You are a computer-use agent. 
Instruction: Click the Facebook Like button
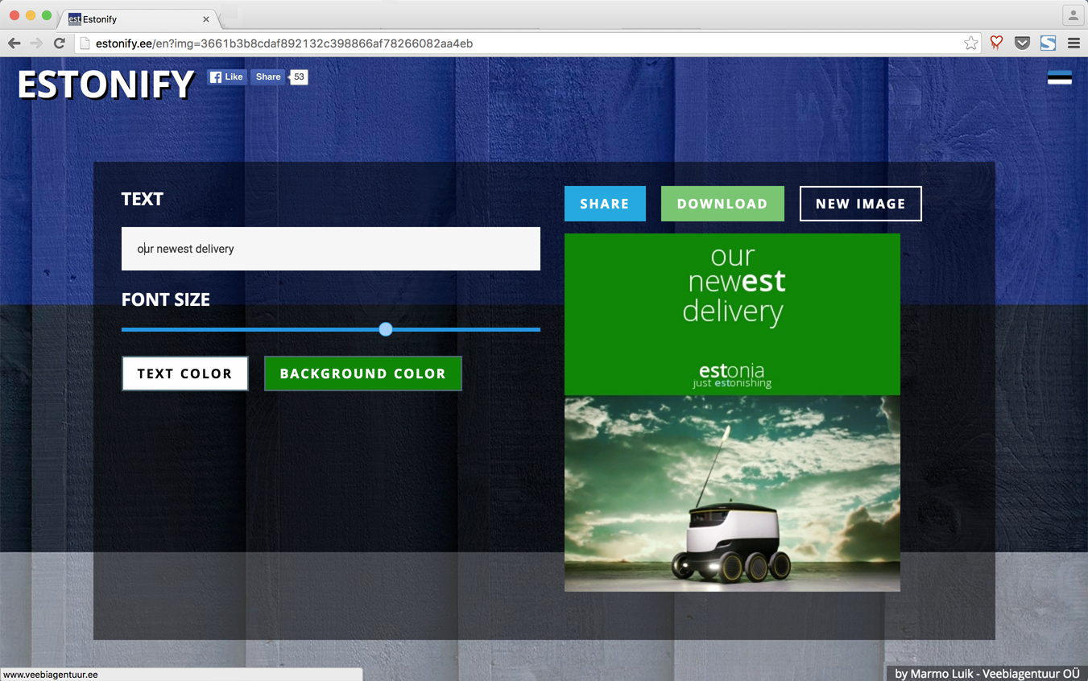coord(227,77)
